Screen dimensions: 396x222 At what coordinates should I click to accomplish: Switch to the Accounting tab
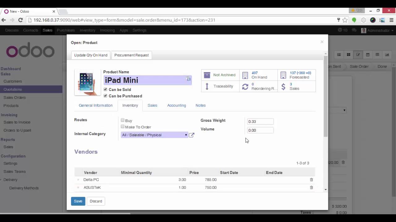[x=176, y=105]
